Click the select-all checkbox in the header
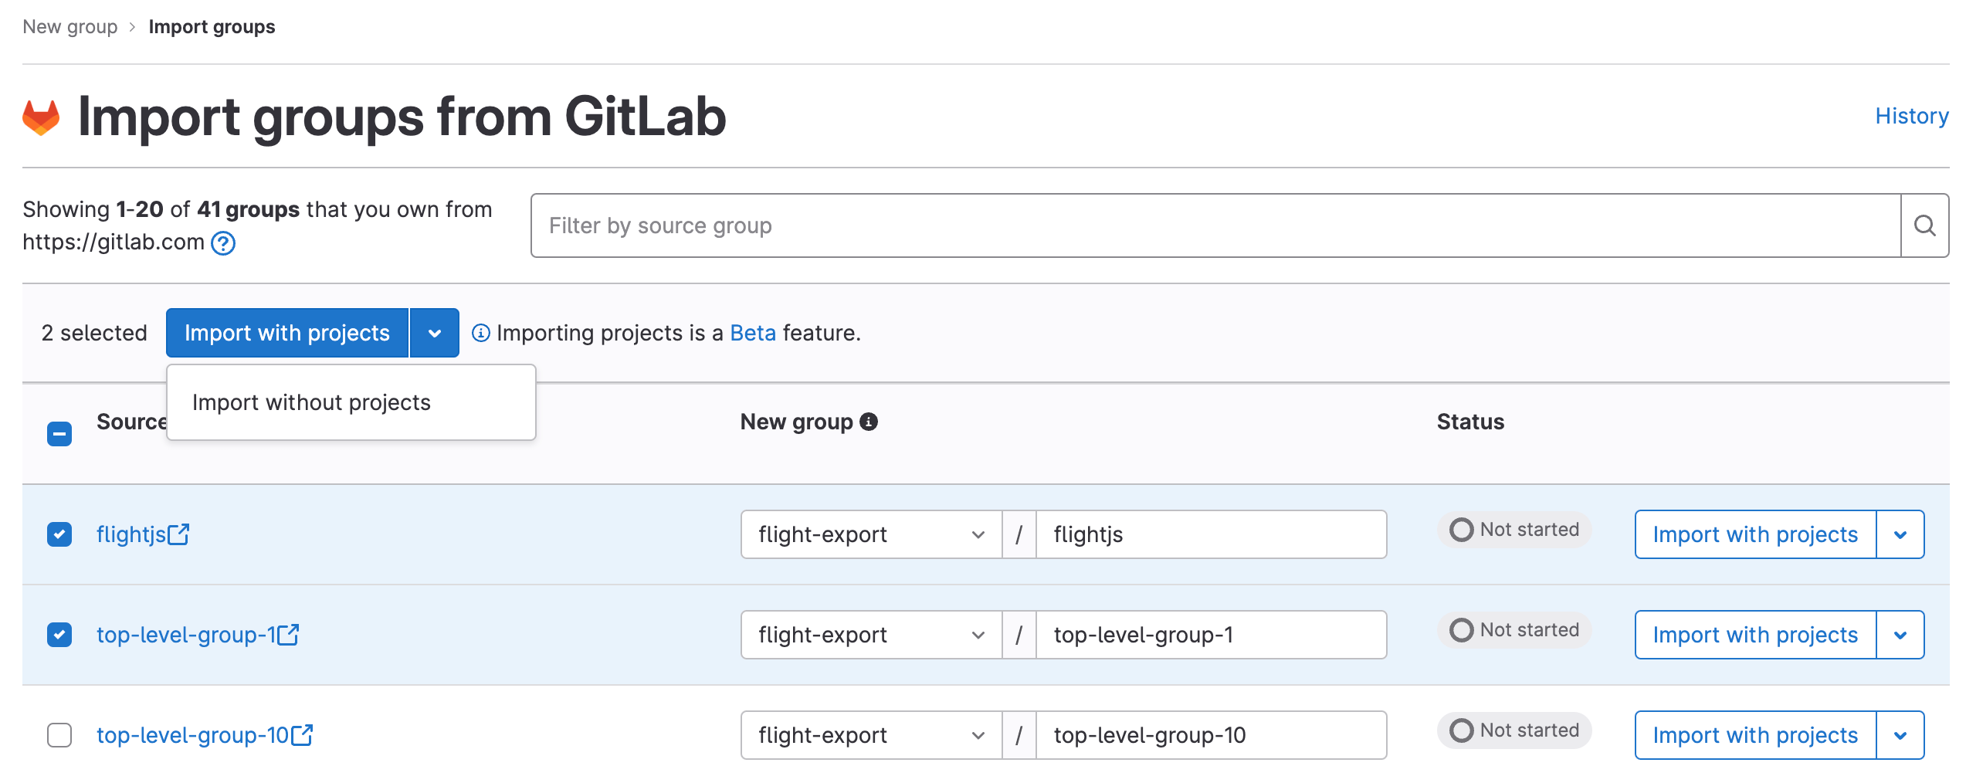Viewport: 1966px width, 783px height. pos(59,433)
